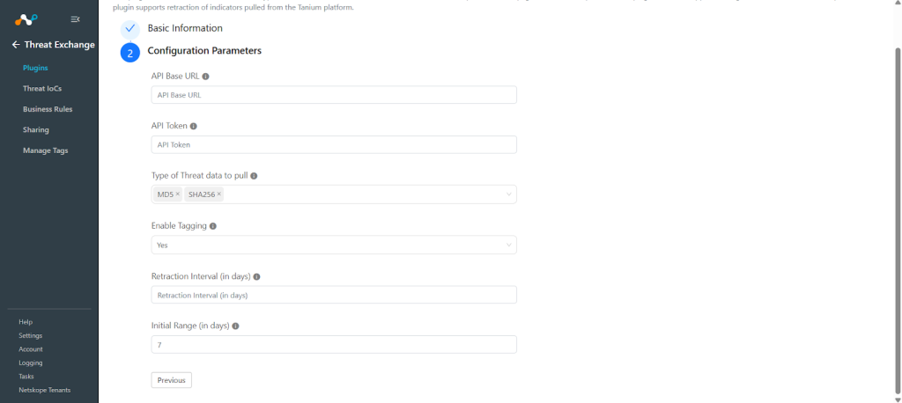
Task: Select Business Rules in the sidebar
Action: pos(48,109)
